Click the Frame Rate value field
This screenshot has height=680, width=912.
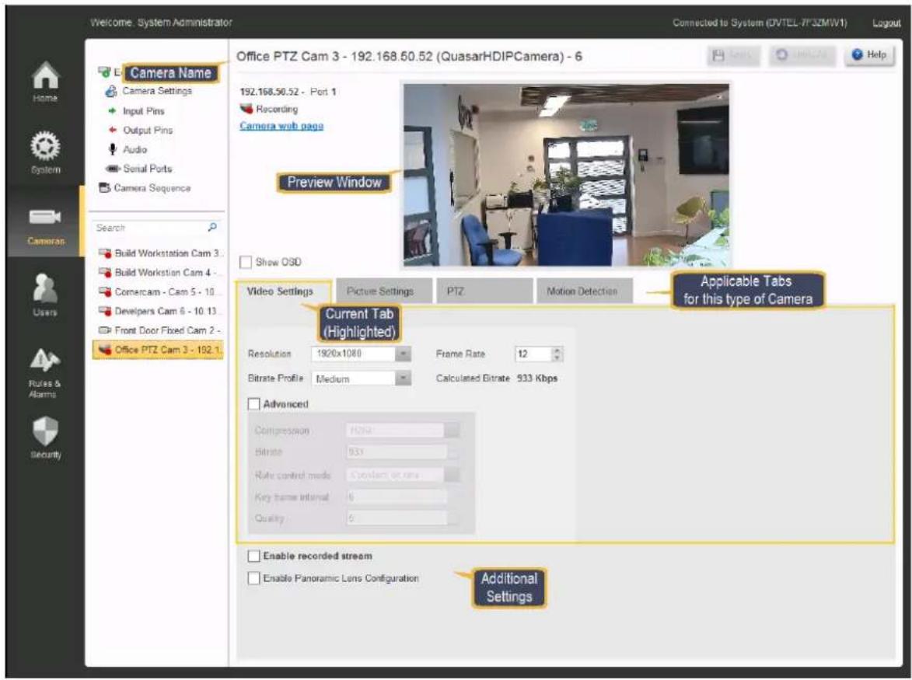tap(533, 354)
